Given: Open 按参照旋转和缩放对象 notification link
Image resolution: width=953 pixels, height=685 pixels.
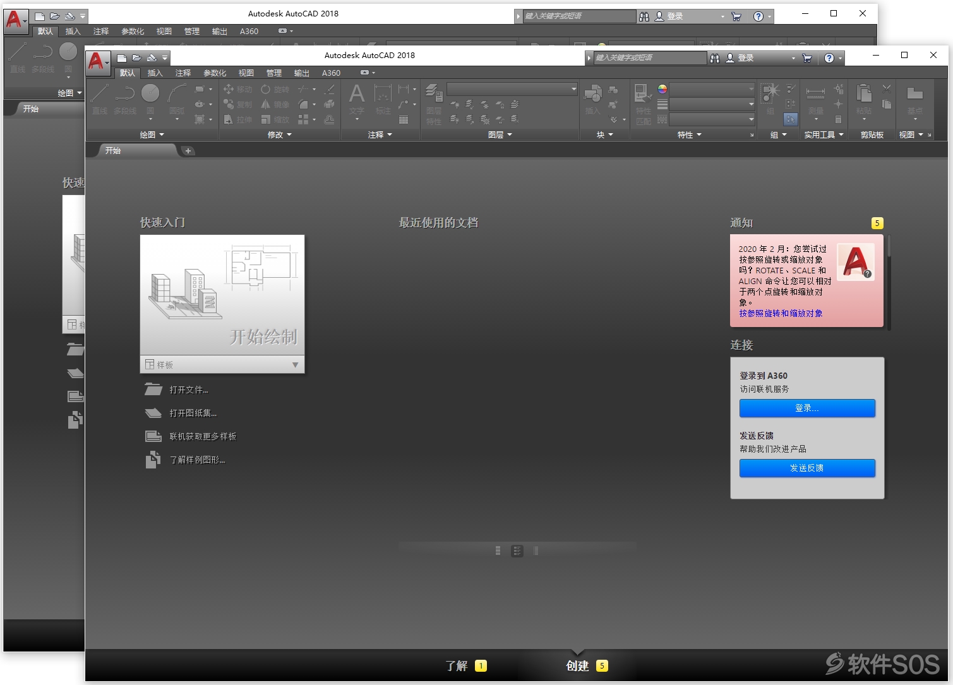Looking at the screenshot, I should click(x=781, y=313).
